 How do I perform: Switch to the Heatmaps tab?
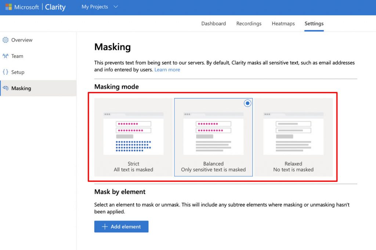point(283,23)
